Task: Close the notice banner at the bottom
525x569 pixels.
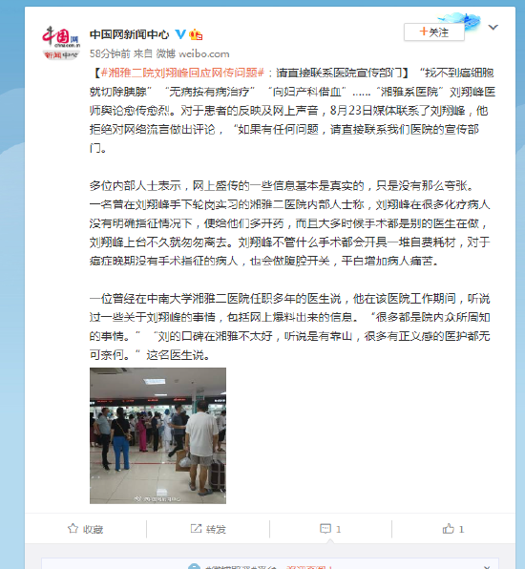Action: 487,567
